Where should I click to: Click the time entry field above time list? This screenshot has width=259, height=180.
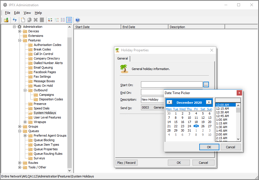(228, 100)
